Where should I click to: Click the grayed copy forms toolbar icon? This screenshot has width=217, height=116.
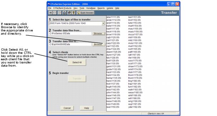59,13
